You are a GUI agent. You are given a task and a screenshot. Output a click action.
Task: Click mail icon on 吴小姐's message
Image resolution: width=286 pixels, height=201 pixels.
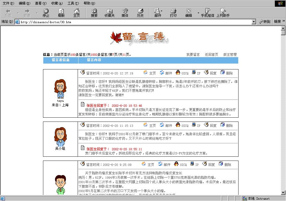(x=162, y=125)
